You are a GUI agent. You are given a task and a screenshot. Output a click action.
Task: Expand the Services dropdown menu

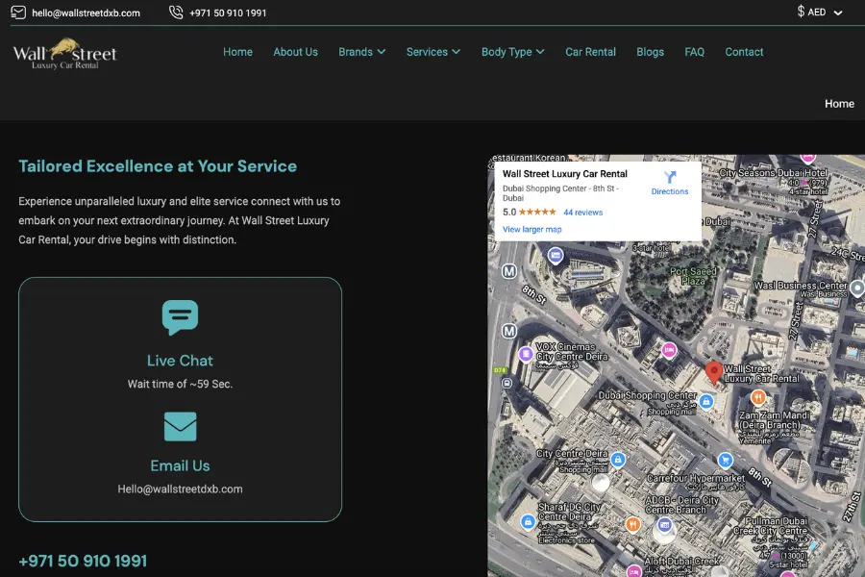click(x=432, y=52)
